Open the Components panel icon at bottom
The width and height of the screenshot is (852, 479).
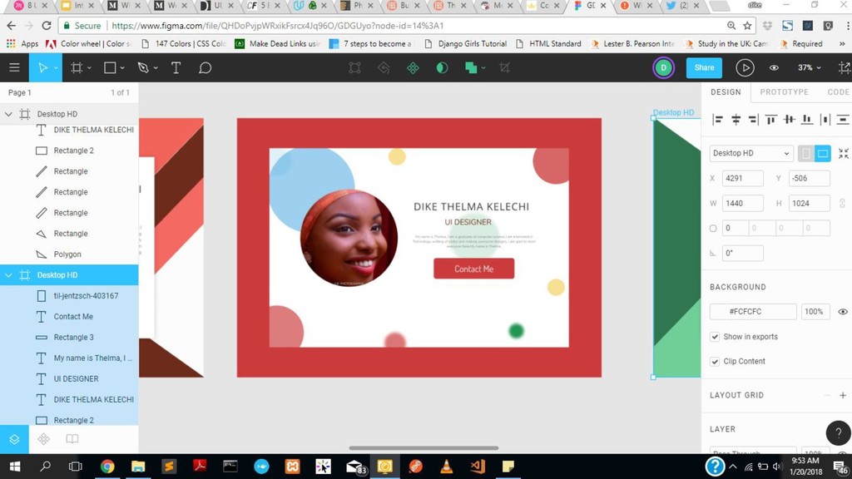(x=43, y=439)
